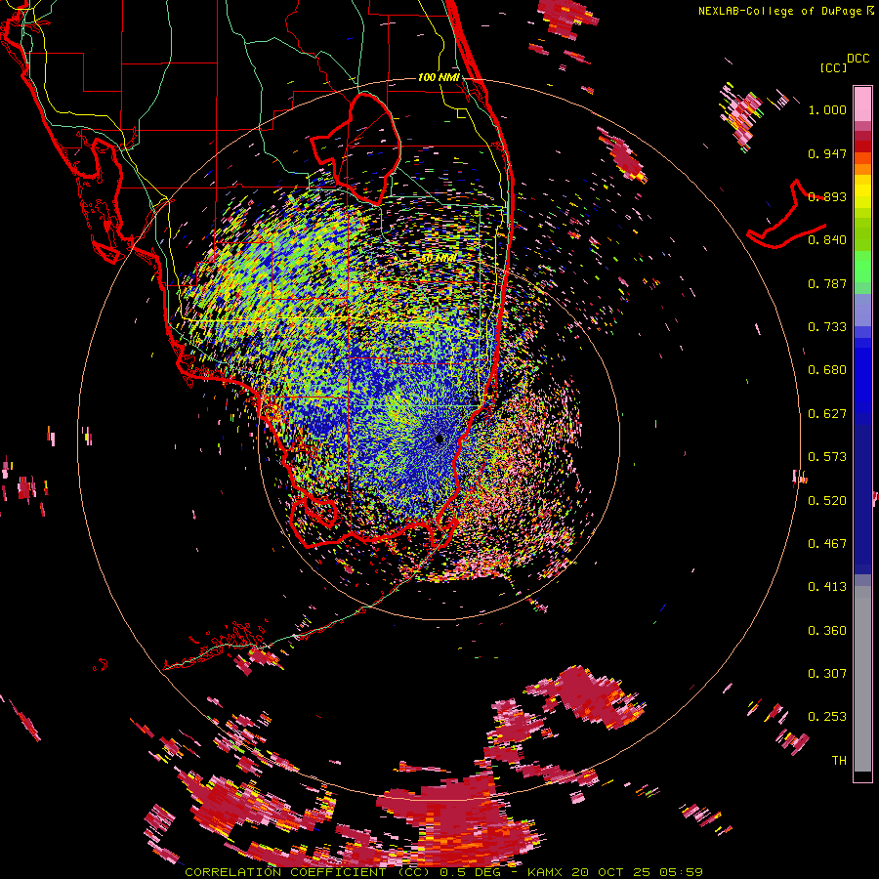Click the gray segment of the color bar

862,679
